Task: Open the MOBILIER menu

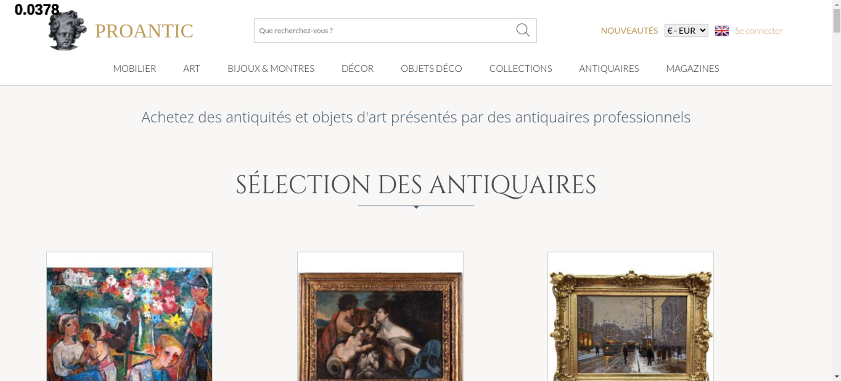Action: (135, 68)
